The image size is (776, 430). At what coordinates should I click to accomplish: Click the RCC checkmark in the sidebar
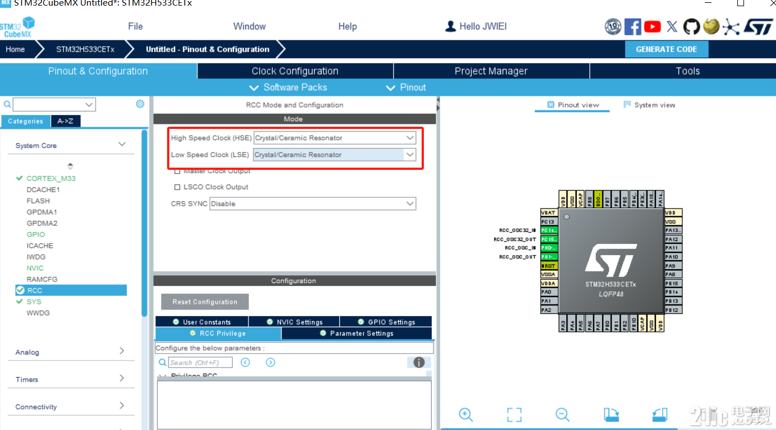[x=21, y=290]
